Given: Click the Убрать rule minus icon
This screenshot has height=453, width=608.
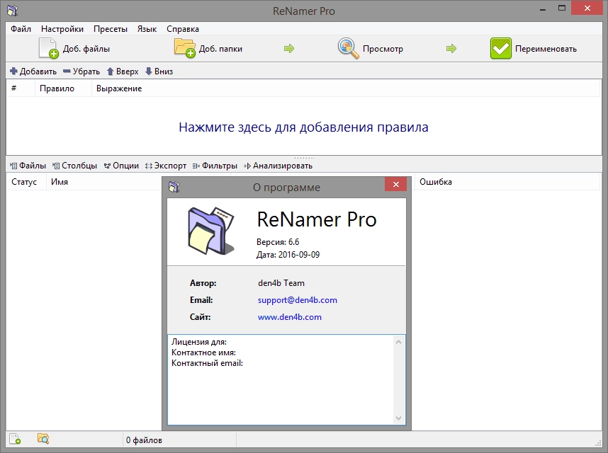Looking at the screenshot, I should coord(67,71).
